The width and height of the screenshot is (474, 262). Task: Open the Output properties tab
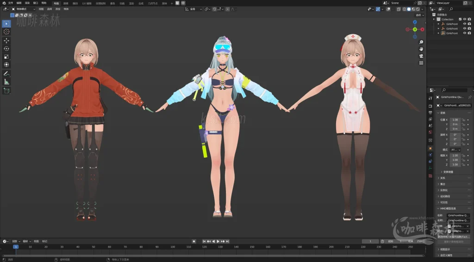(x=430, y=113)
